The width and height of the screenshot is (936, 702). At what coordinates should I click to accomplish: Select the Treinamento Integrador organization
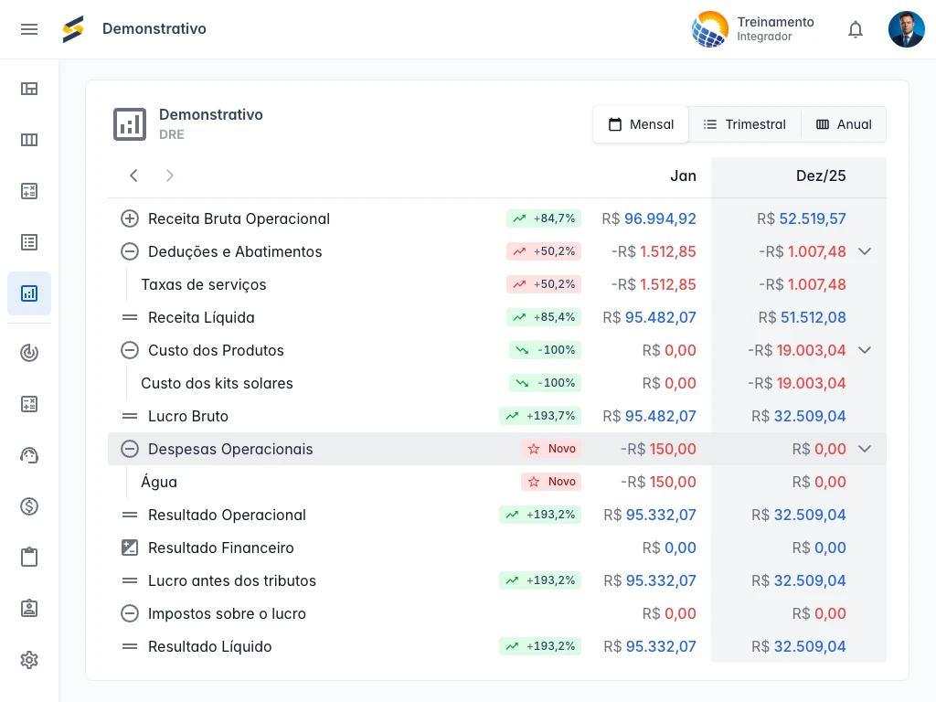pyautogui.click(x=753, y=28)
